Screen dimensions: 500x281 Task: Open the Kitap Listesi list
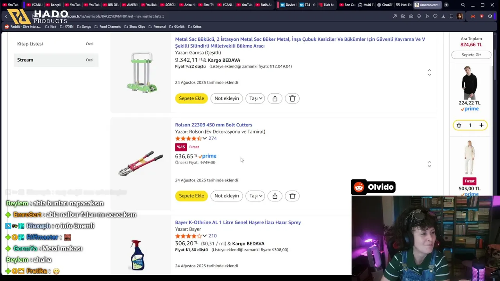(x=56, y=44)
